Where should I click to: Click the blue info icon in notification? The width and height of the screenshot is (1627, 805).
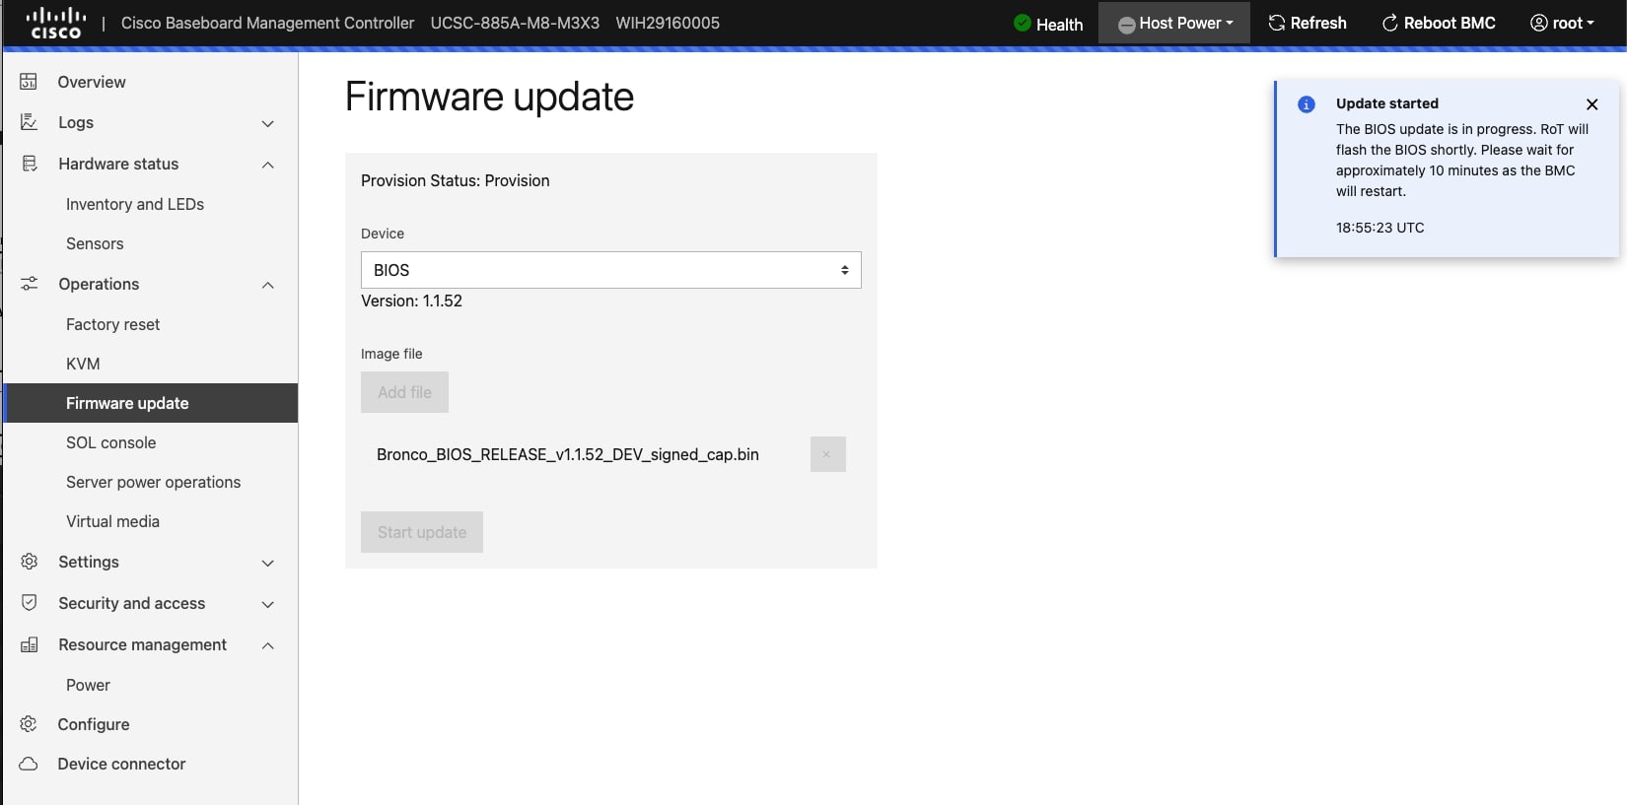click(1307, 104)
